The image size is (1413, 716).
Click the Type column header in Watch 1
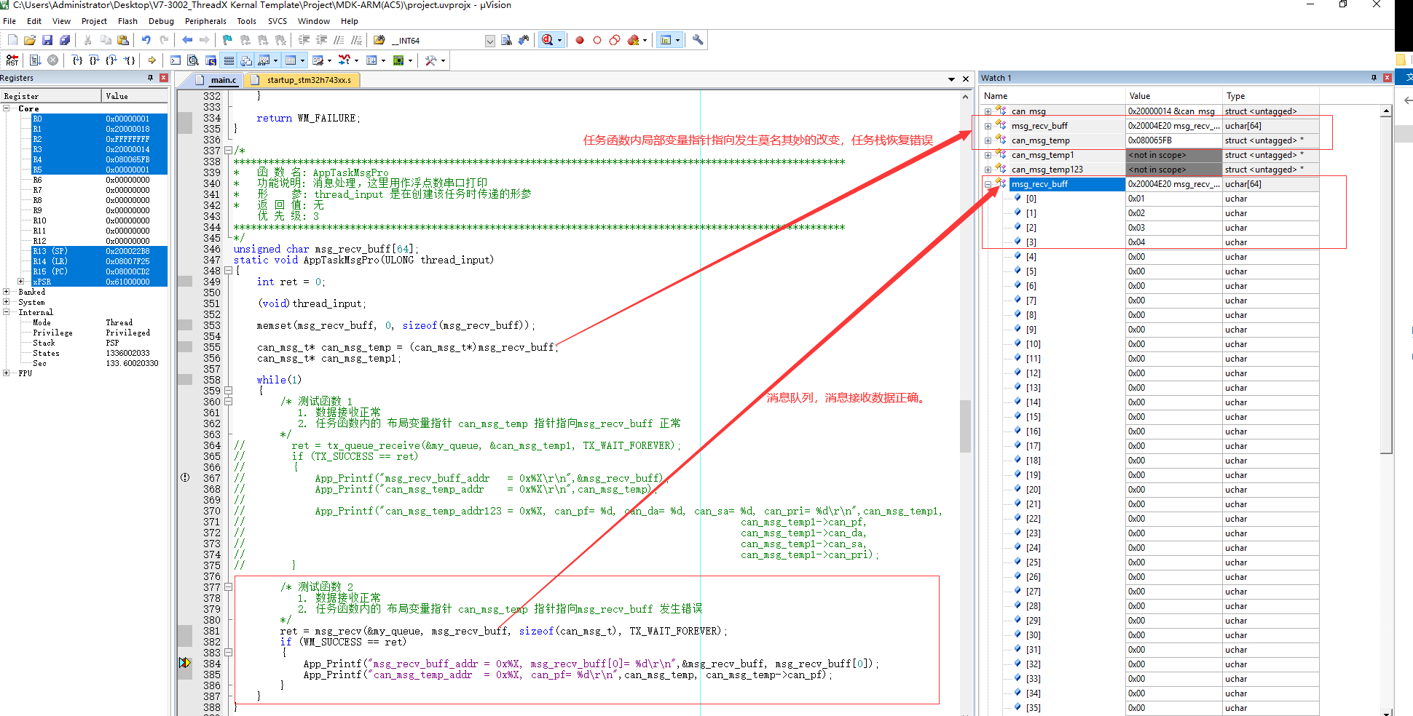pyautogui.click(x=1270, y=96)
